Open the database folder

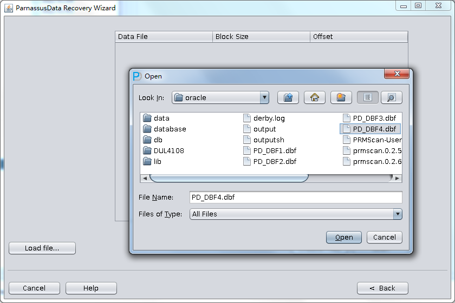tap(165, 129)
